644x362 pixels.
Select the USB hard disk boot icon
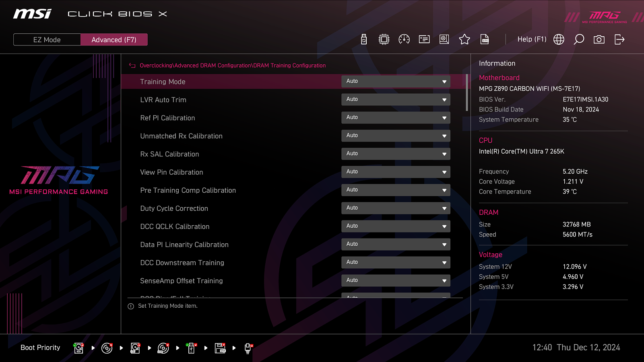(x=135, y=348)
